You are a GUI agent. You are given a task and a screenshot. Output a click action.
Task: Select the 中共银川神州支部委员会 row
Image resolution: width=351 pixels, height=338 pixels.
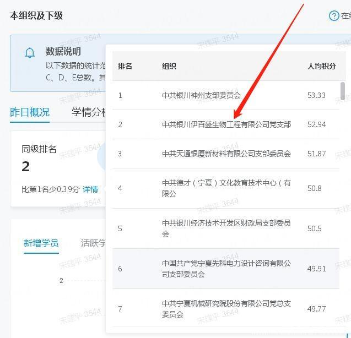click(201, 95)
